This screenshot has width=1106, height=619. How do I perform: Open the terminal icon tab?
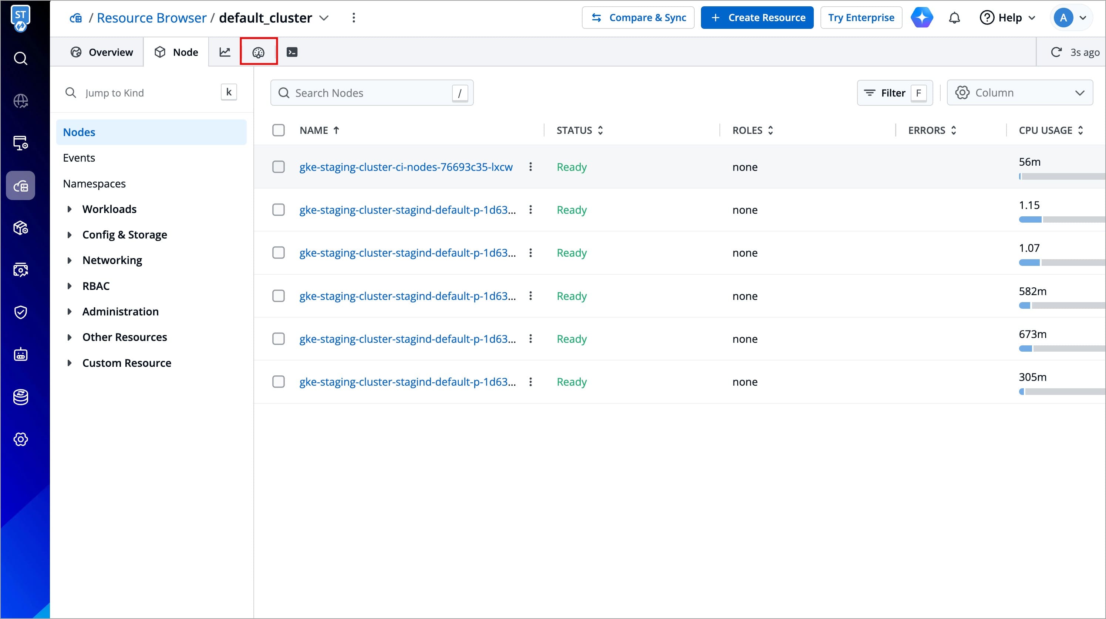coord(292,53)
